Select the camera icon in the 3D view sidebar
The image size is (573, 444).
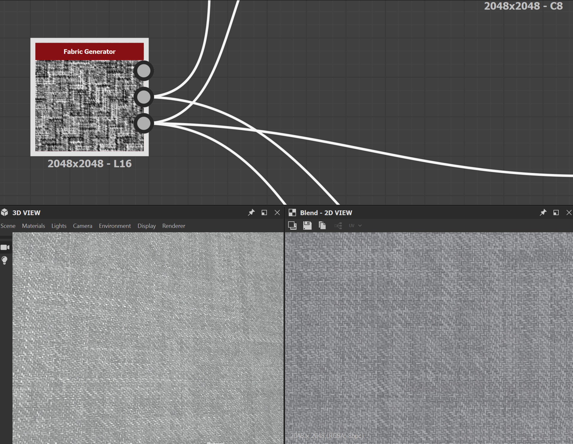[5, 247]
